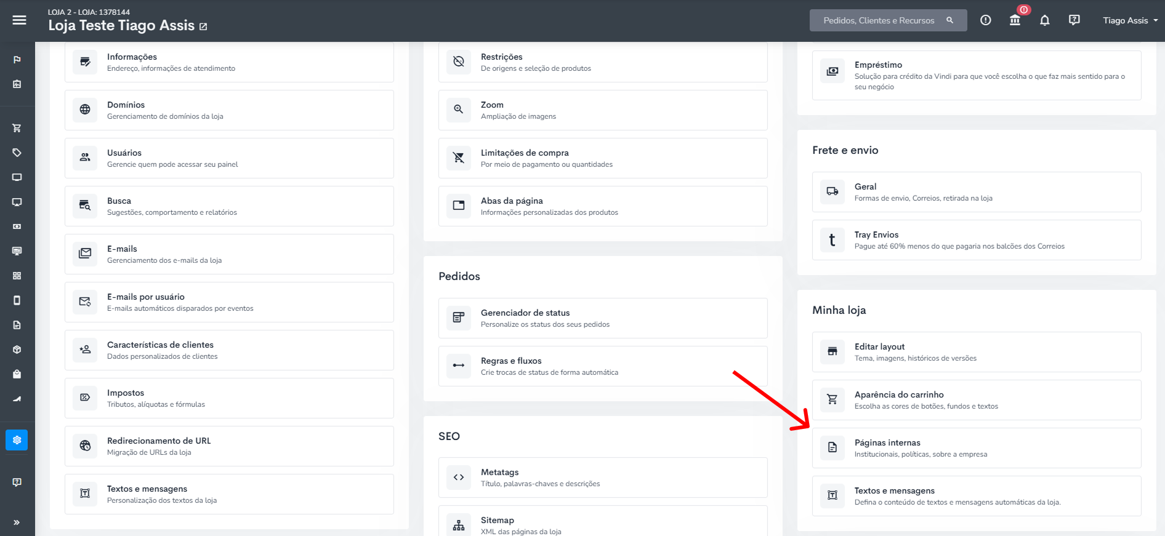Open Gerenciador de status card
The image size is (1165, 536).
[x=603, y=318]
